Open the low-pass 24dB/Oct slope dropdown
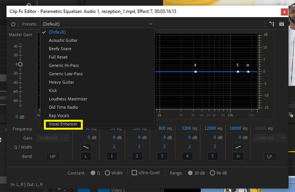Viewport: 295px width, 192px height. tap(270, 138)
